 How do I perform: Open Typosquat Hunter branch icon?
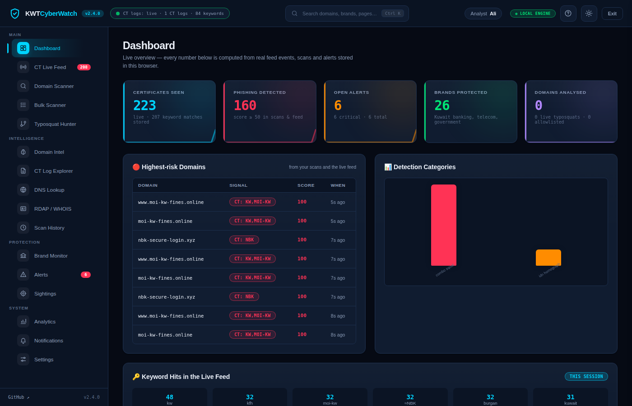click(x=23, y=124)
